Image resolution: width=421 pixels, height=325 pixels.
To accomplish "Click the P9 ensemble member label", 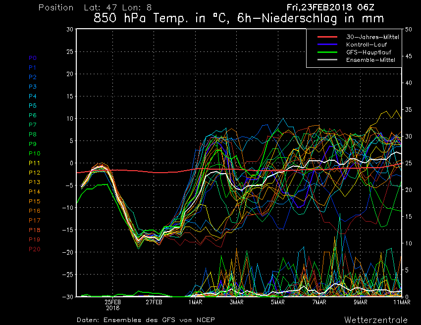I will click(33, 144).
